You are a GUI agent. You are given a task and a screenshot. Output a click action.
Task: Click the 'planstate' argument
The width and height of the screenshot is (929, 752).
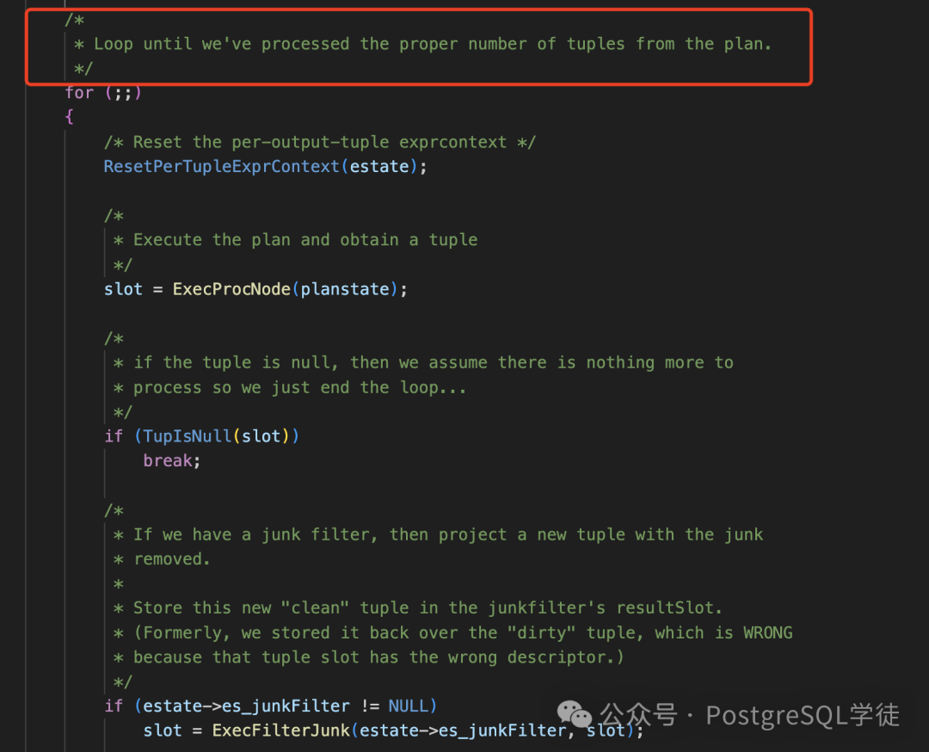pyautogui.click(x=345, y=289)
